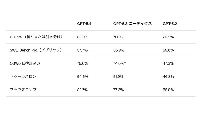
Task: Click the 46.3% value cell
Action: point(168,76)
